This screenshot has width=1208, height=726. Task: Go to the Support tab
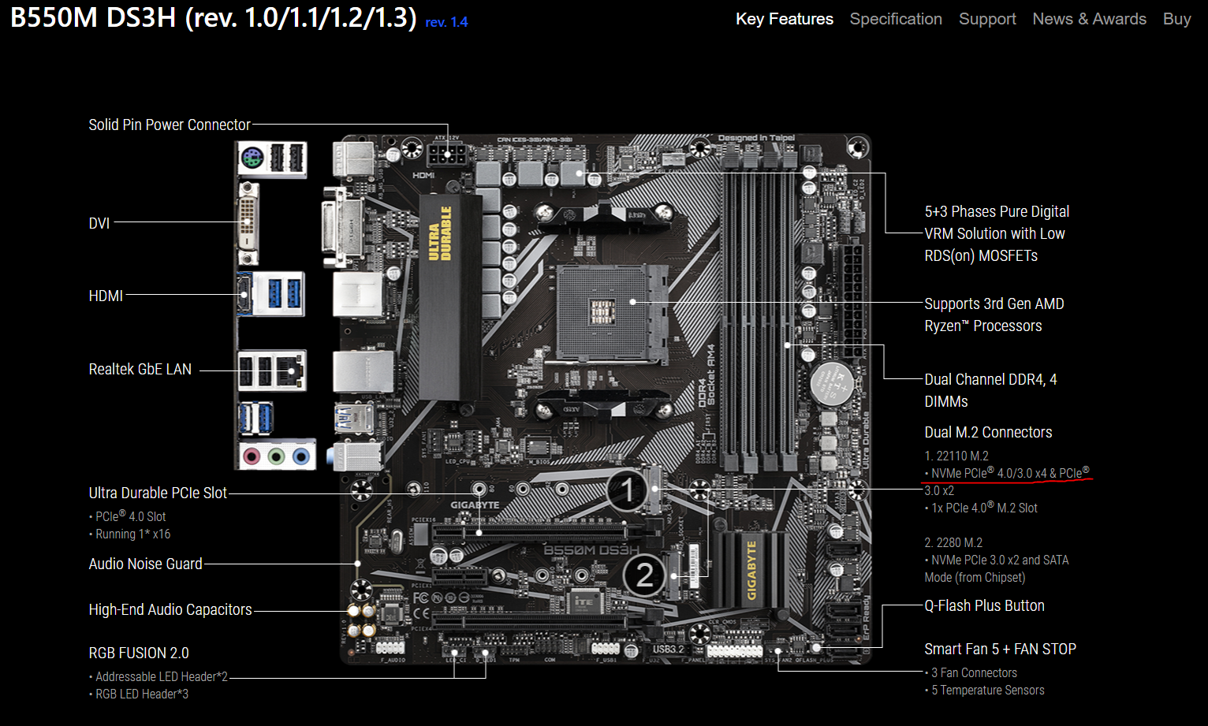click(x=987, y=19)
